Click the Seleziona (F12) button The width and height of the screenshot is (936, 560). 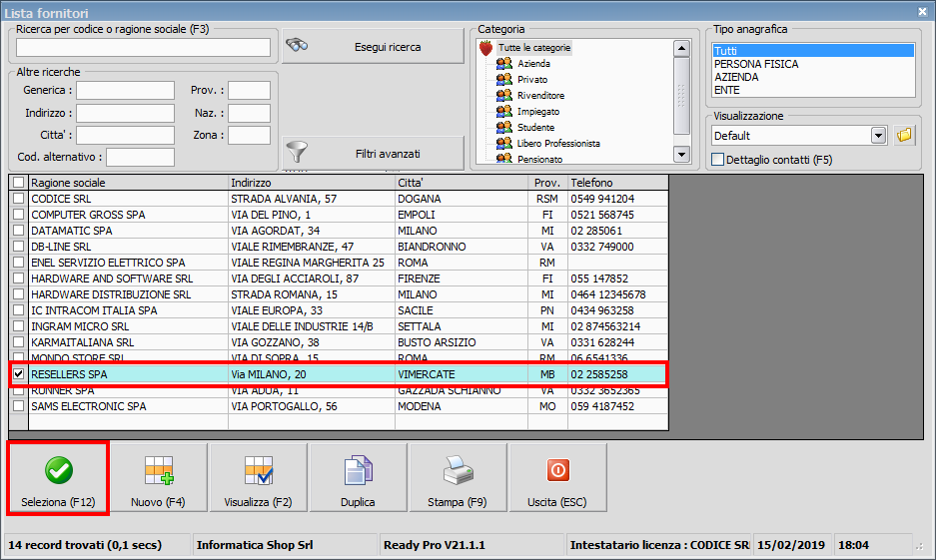coord(58,478)
